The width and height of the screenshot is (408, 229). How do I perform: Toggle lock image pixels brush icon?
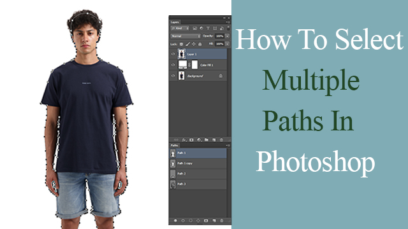pyautogui.click(x=187, y=45)
